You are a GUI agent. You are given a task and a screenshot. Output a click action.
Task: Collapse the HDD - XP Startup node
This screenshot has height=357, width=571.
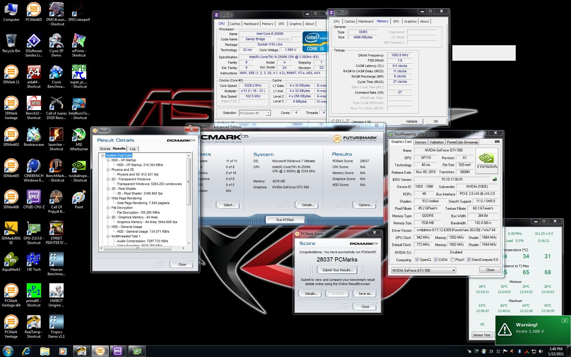pos(108,160)
